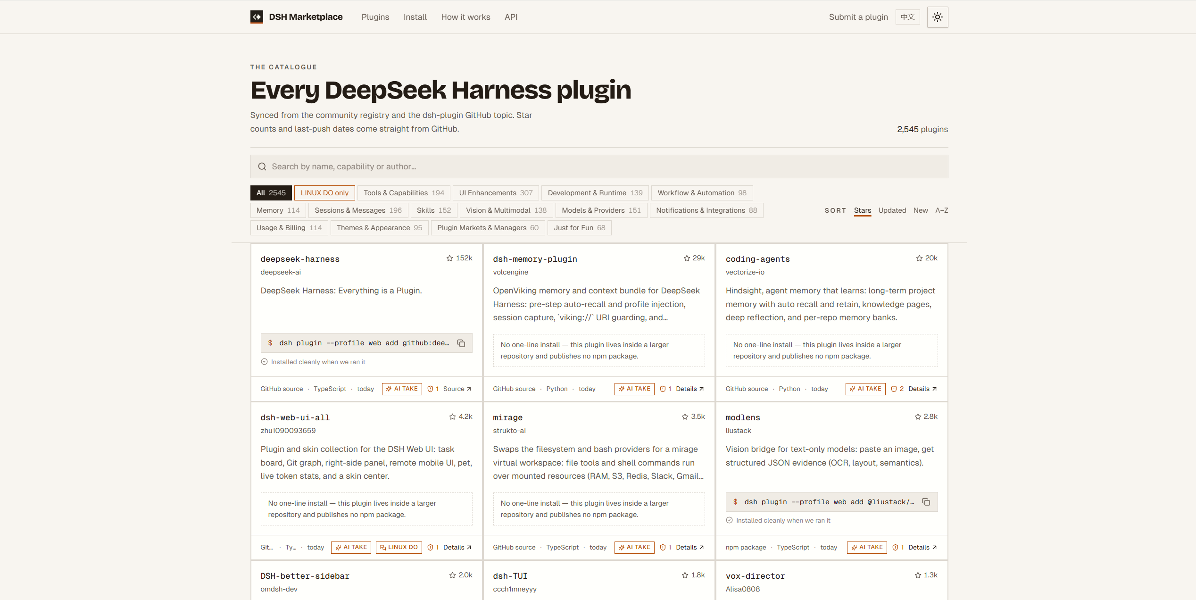Filter by Notifications & Integrations
The image size is (1196, 600).
point(706,210)
